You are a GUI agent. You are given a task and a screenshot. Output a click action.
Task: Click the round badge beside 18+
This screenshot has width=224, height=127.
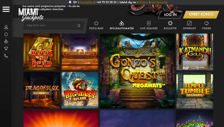70,2
